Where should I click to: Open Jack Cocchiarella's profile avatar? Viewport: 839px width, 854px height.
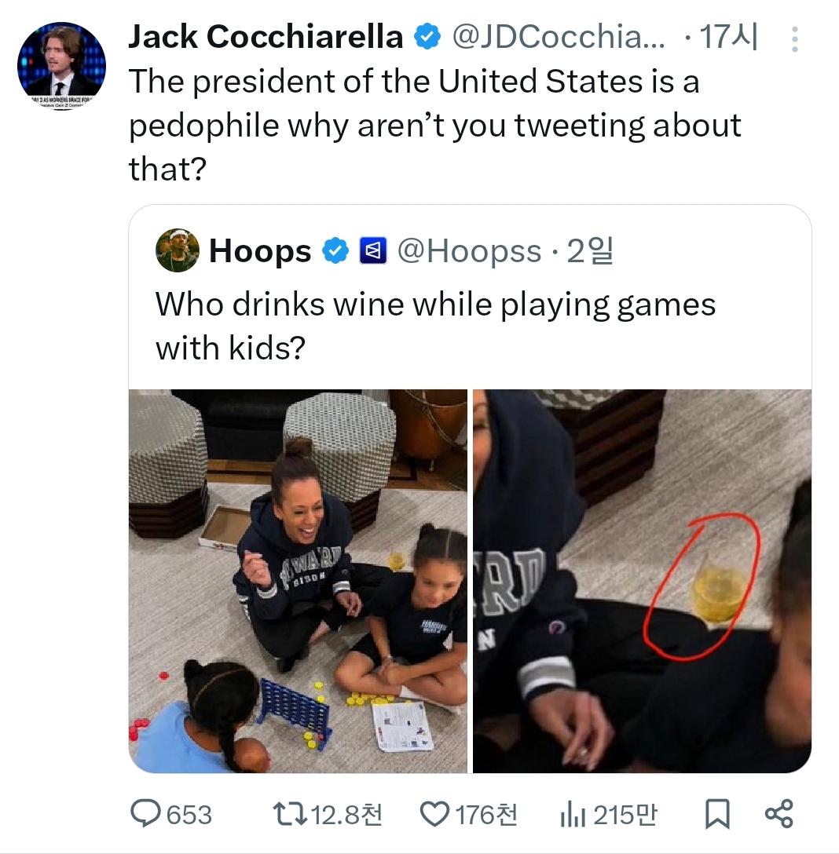[x=61, y=67]
